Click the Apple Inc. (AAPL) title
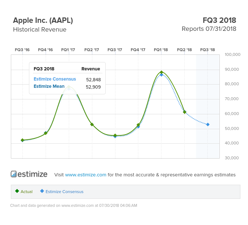Screen dimensions: 248x225 click(x=43, y=20)
